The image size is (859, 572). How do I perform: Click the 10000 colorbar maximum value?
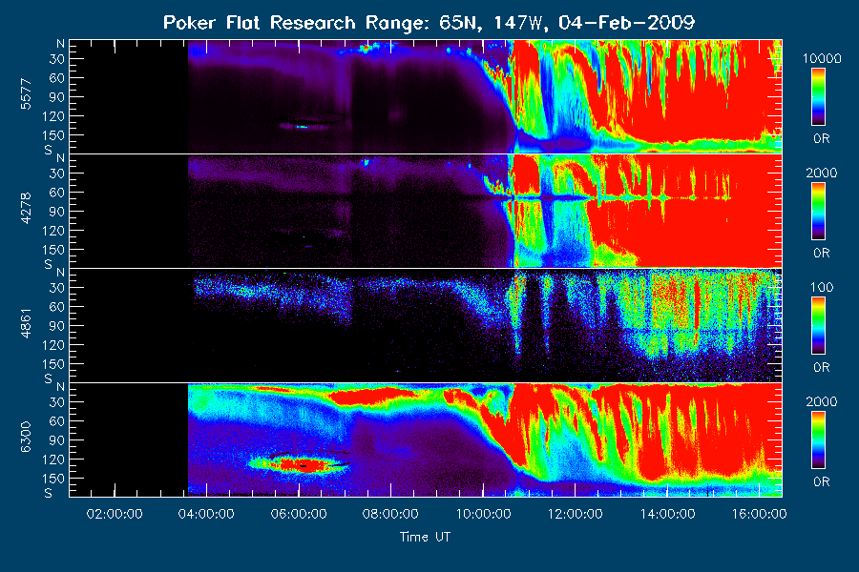[x=822, y=58]
